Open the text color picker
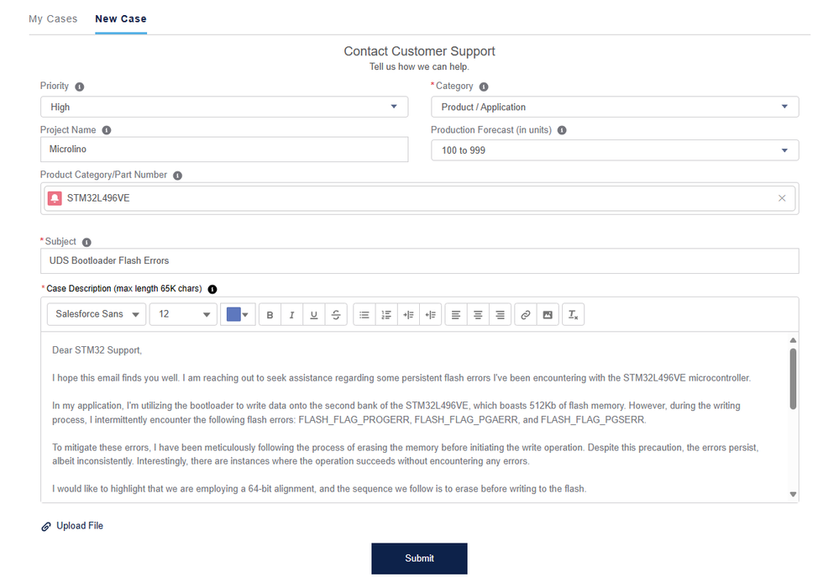This screenshot has height=588, width=839. (238, 315)
